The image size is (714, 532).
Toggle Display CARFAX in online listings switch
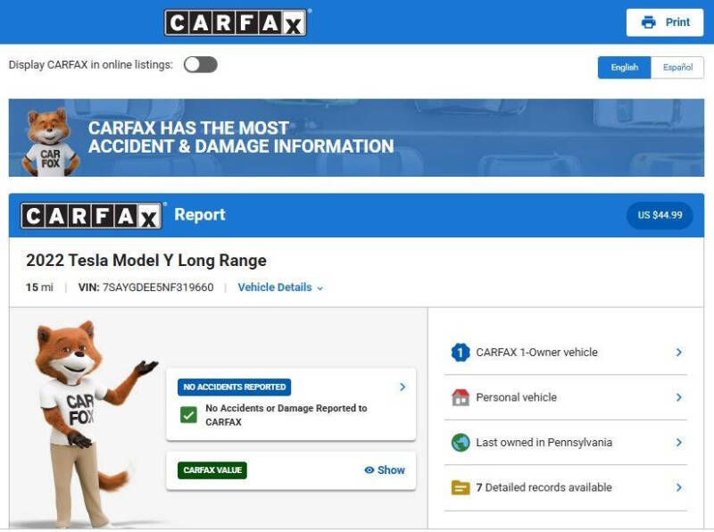pos(200,64)
